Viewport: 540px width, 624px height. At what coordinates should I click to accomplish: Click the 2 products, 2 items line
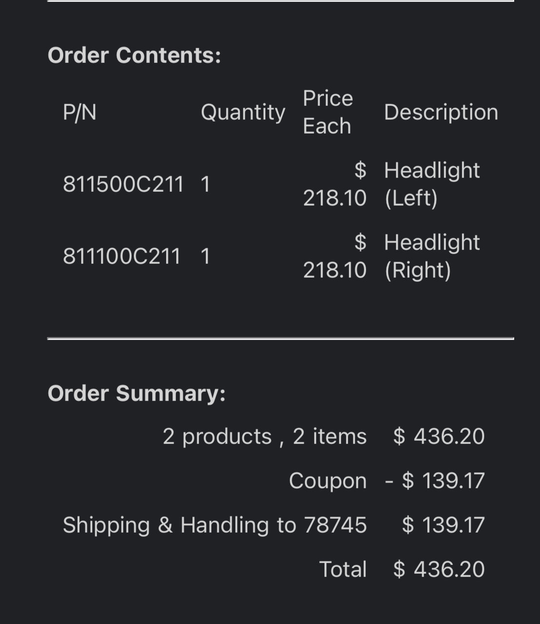265,436
